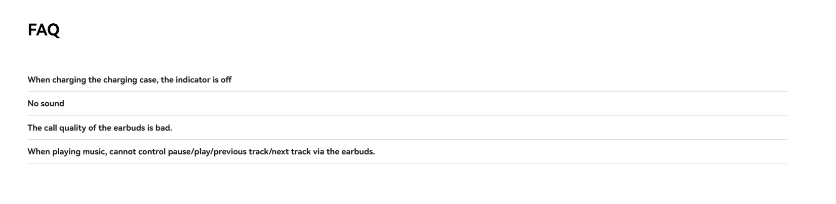The height and width of the screenshot is (204, 836).
Task: Click the FAQ heading
Action: (x=44, y=30)
